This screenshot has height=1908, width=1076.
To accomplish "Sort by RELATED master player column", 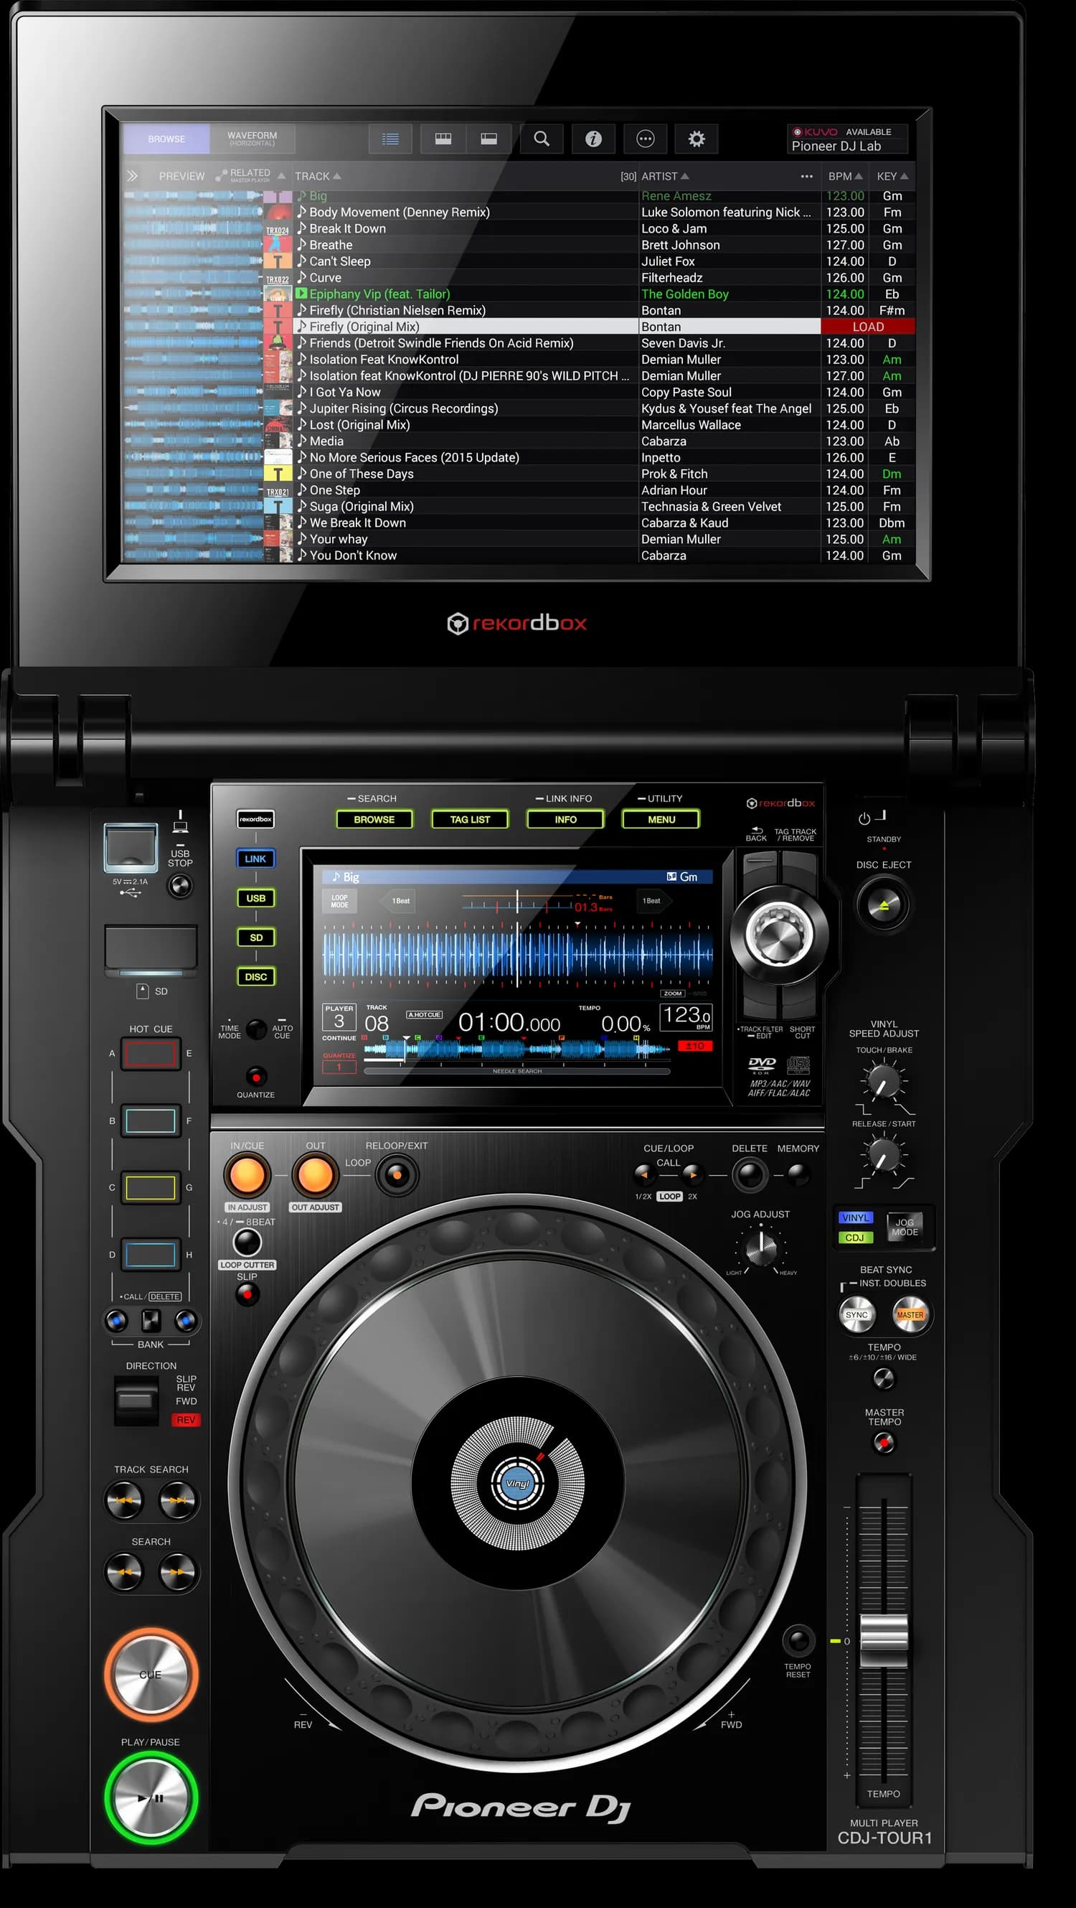I will point(250,176).
